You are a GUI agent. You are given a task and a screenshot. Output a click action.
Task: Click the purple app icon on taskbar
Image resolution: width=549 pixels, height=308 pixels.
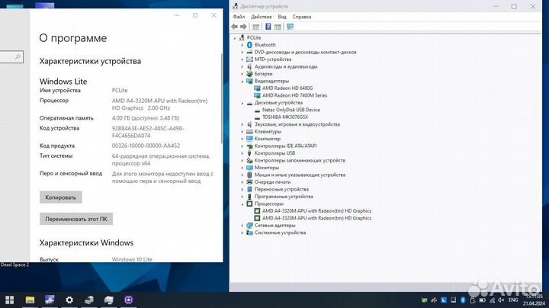(129, 300)
